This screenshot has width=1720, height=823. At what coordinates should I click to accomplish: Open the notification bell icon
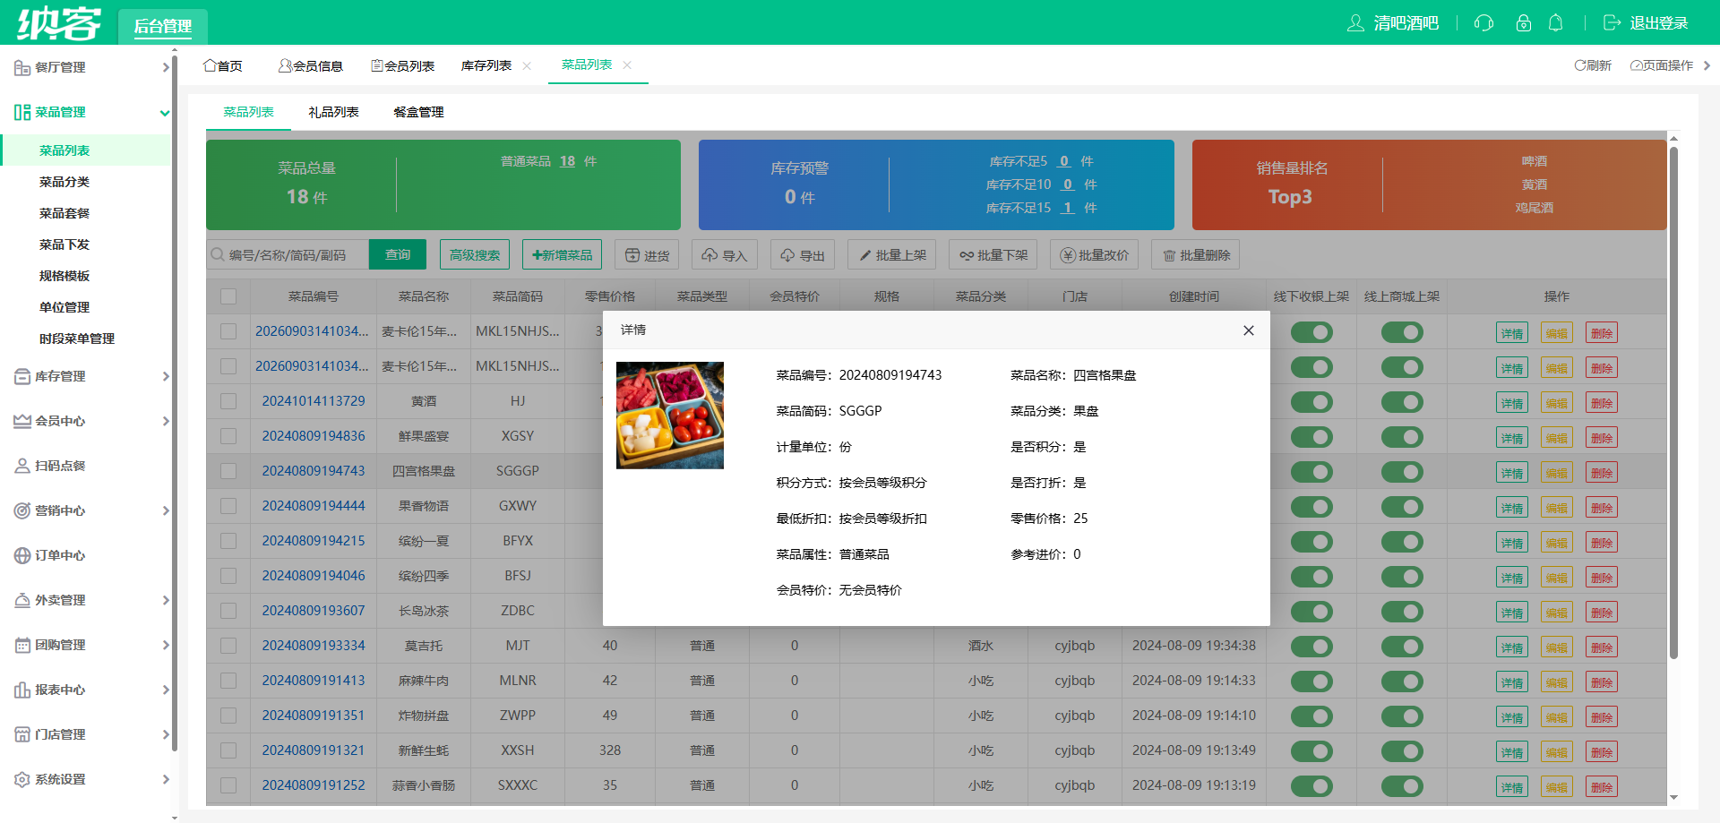(x=1556, y=23)
